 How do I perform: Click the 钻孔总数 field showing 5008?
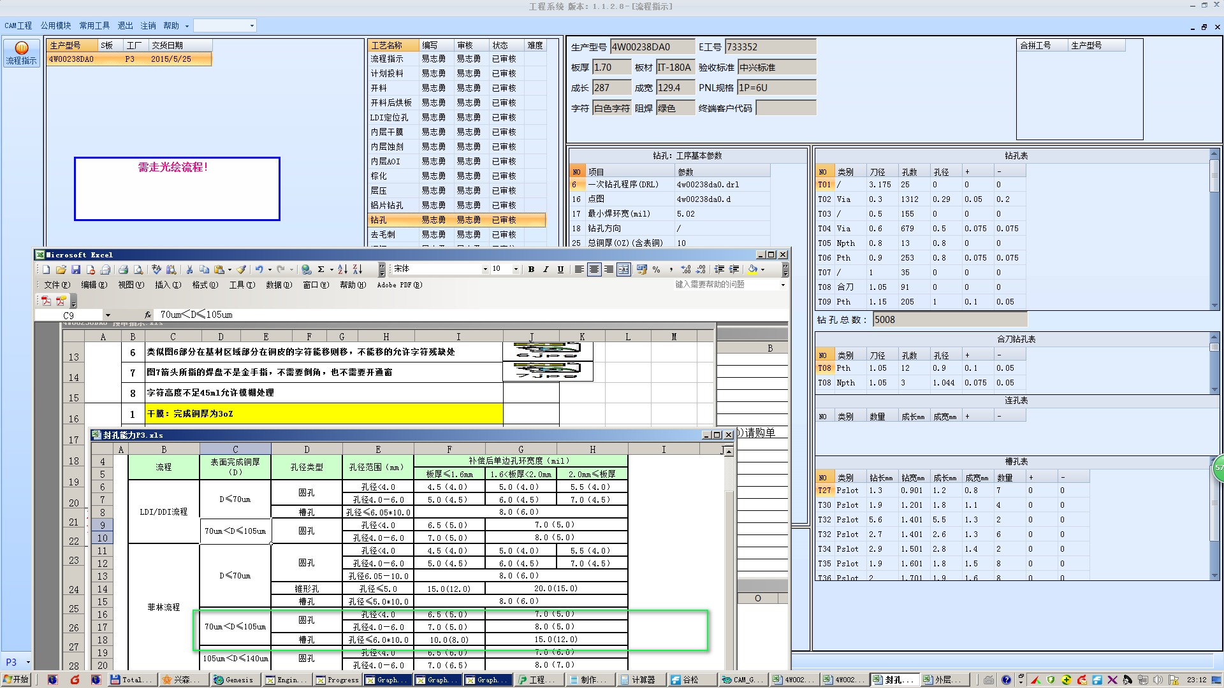point(949,320)
